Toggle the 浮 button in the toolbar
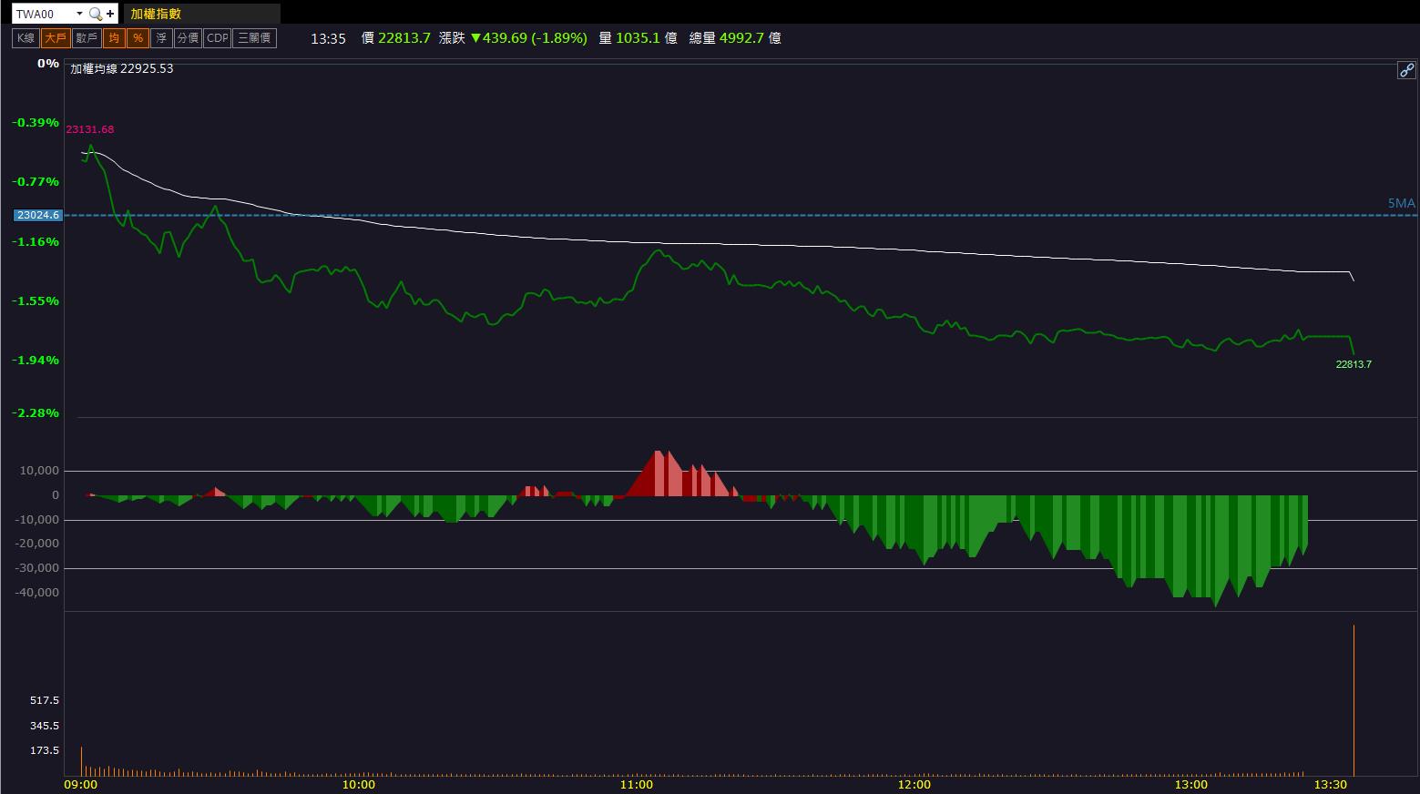1420x794 pixels. 161,38
